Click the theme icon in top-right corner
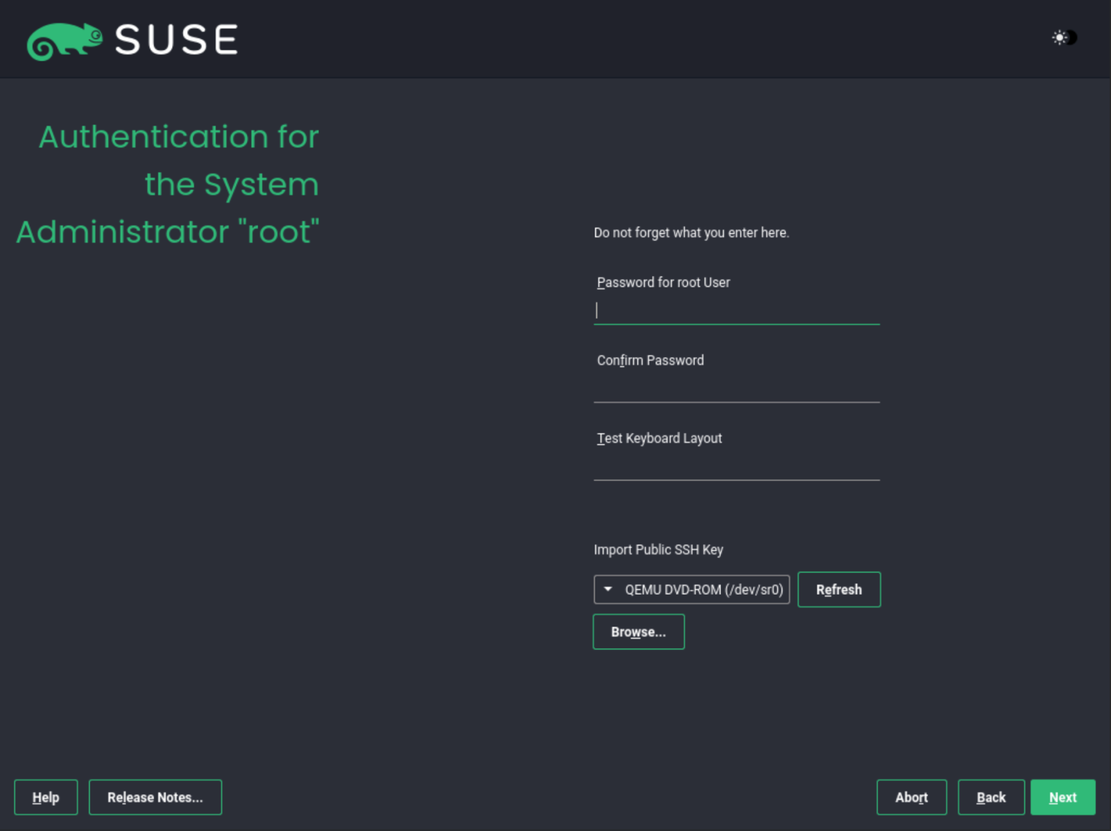The height and width of the screenshot is (831, 1111). pos(1063,37)
